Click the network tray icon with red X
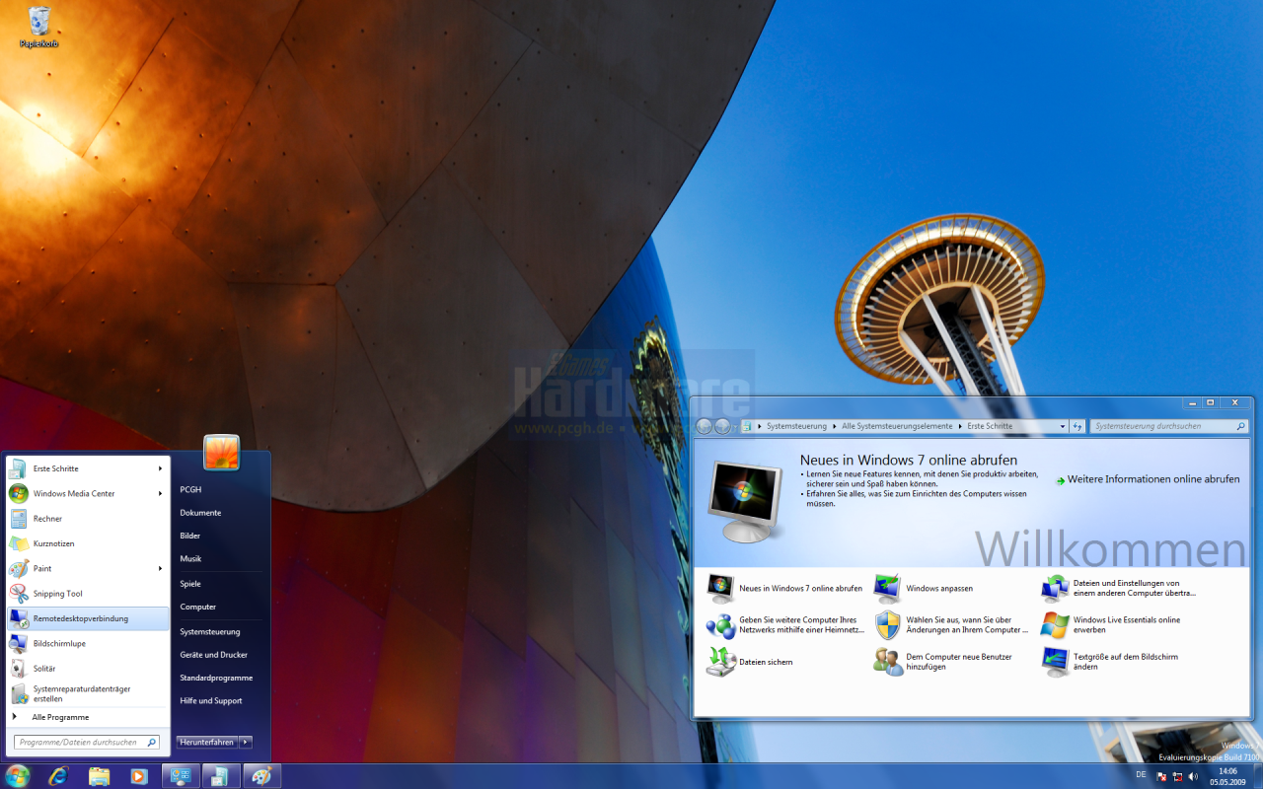The image size is (1263, 789). pos(1177,776)
